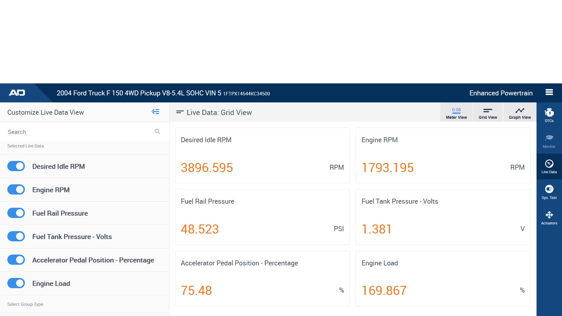Switch to Graph View tab
This screenshot has height=316, width=562.
click(520, 113)
